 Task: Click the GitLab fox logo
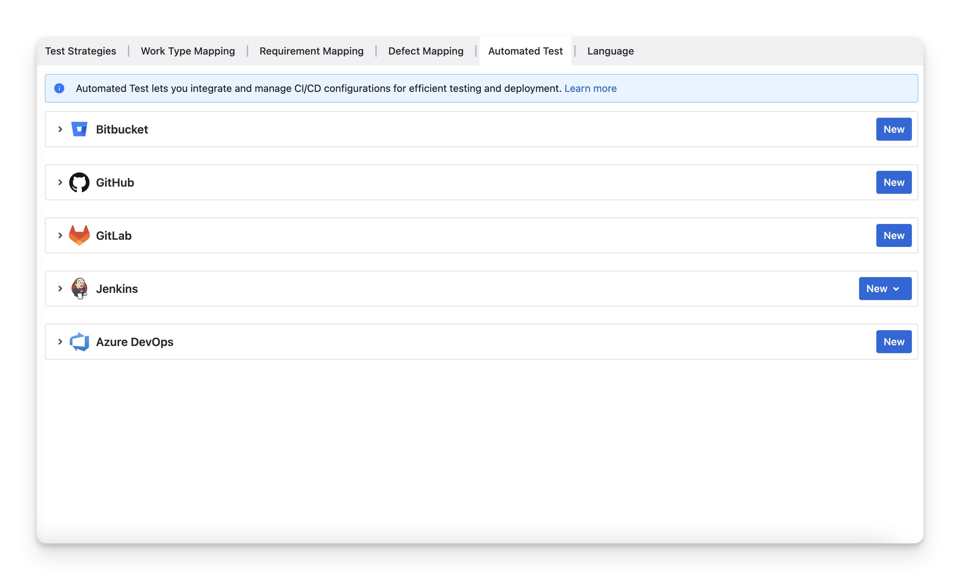point(79,235)
